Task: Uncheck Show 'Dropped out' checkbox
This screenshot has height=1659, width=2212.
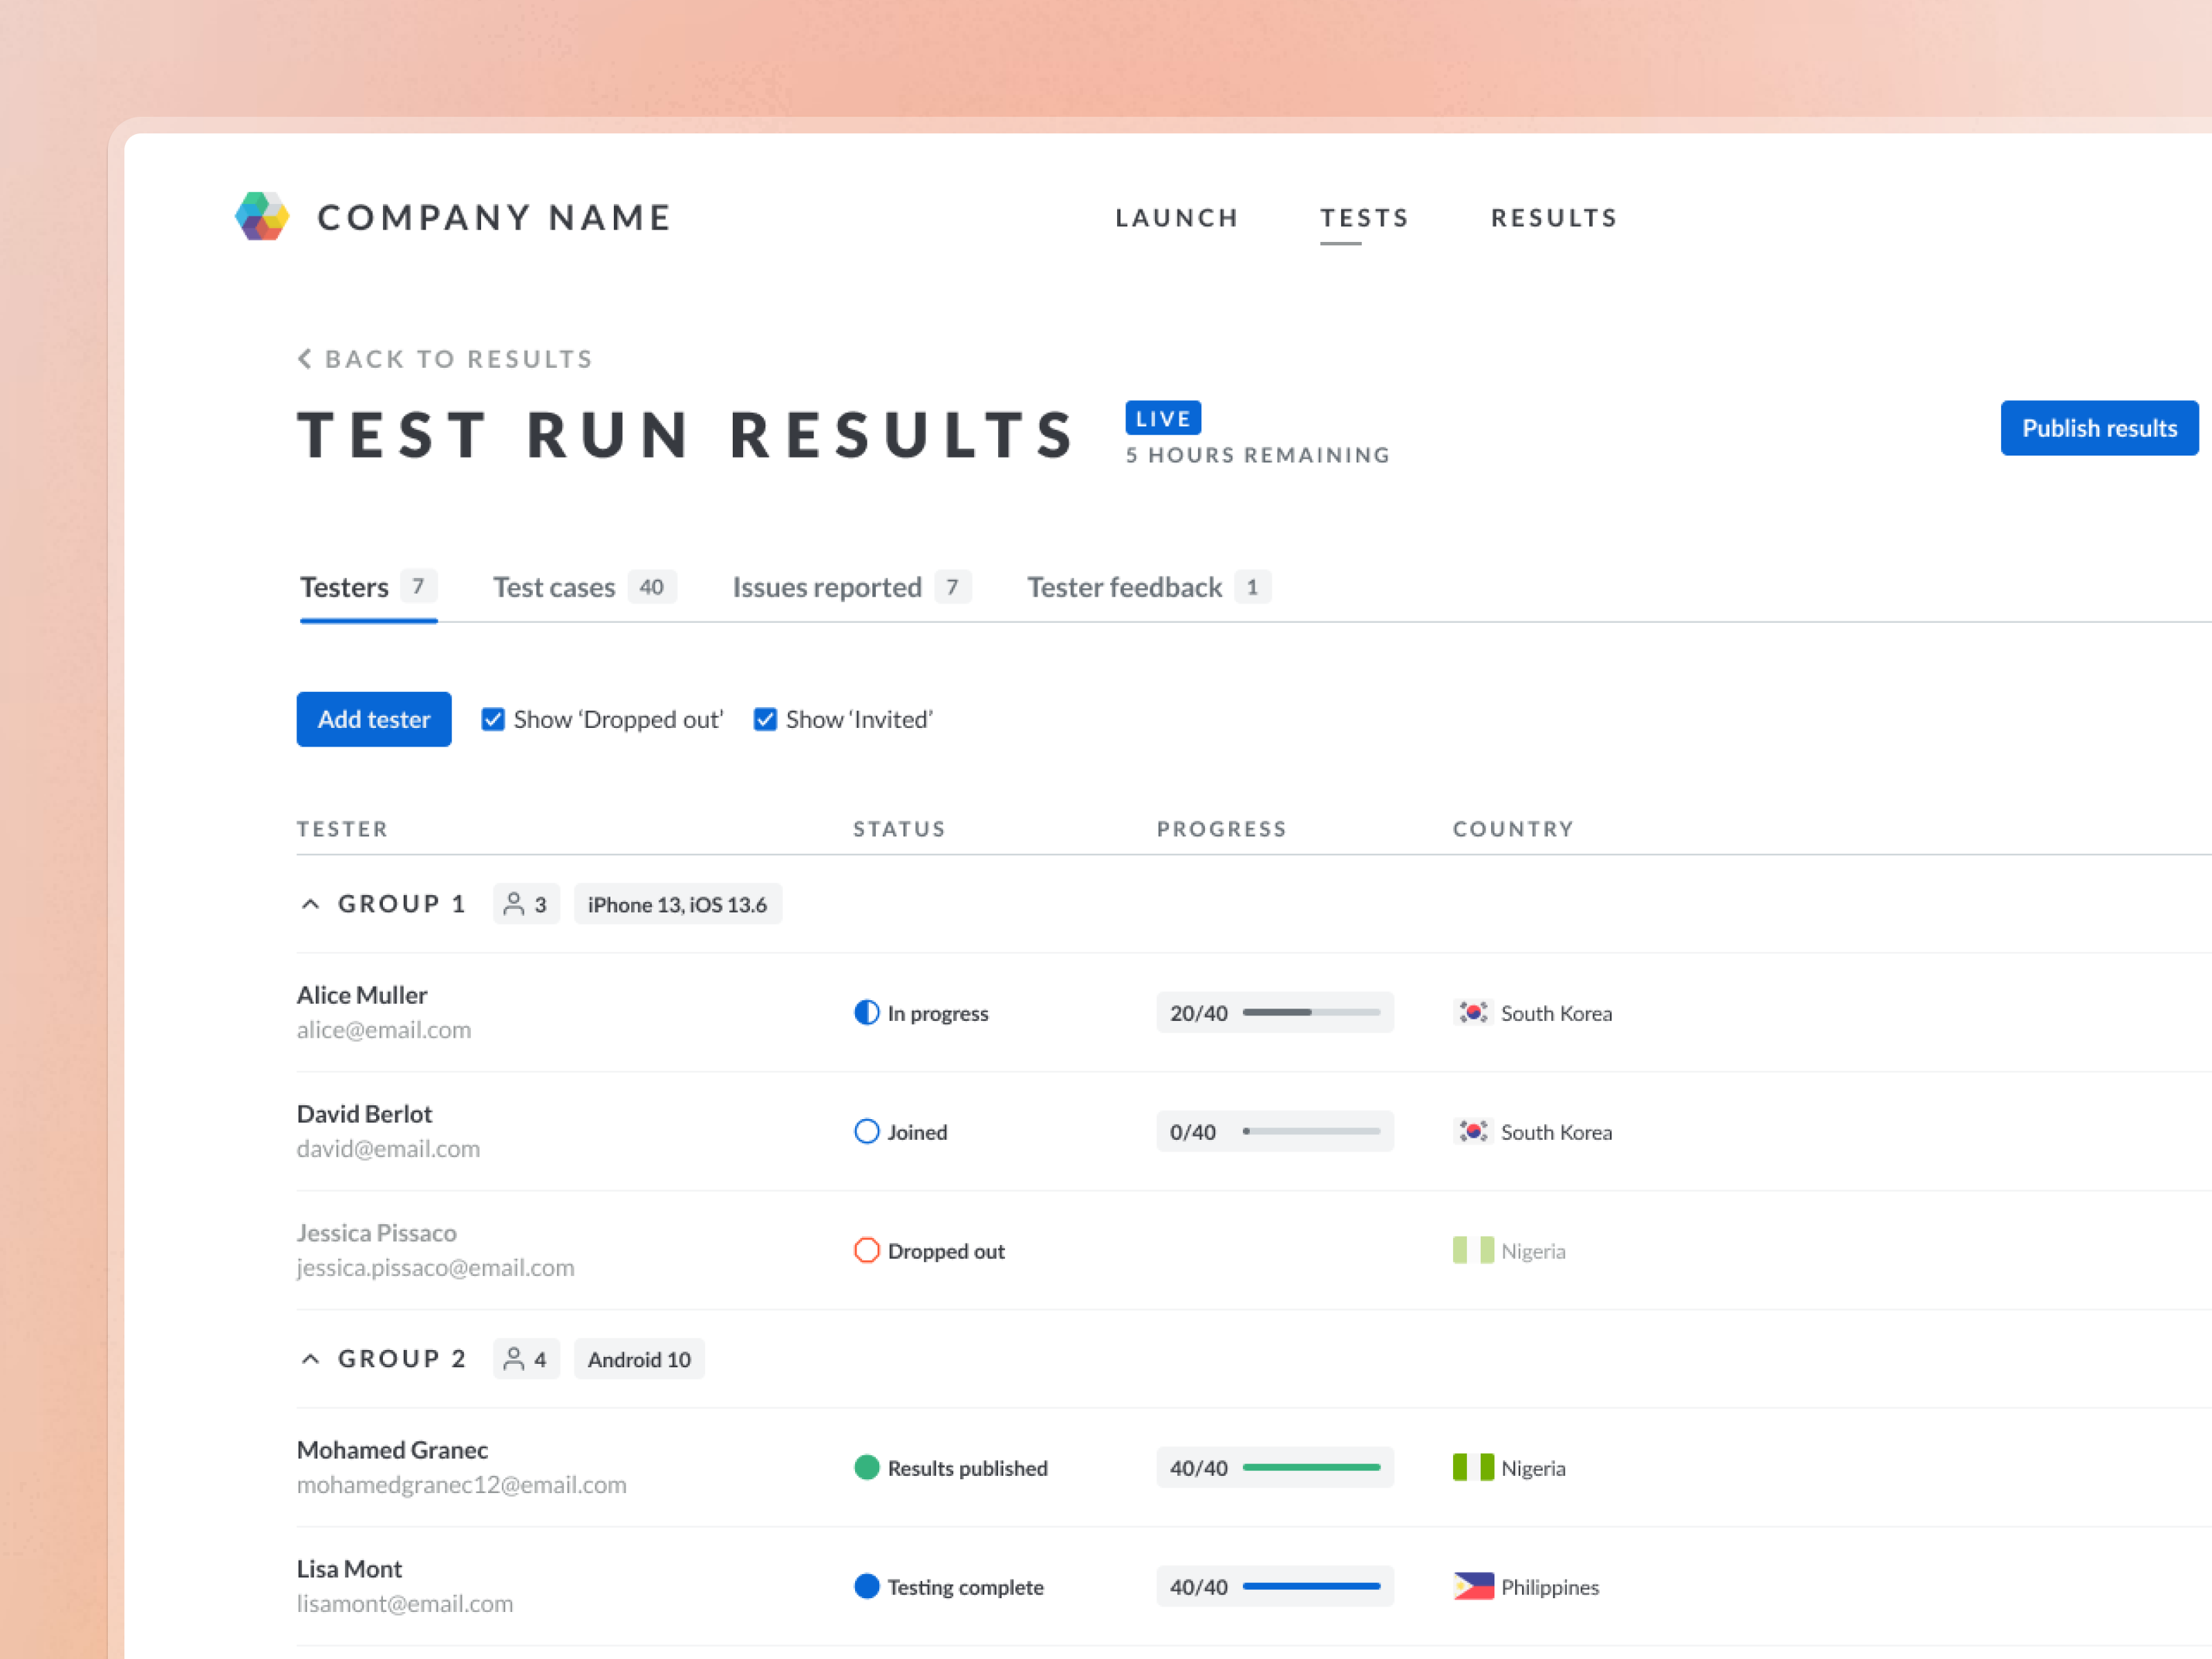Action: pos(493,719)
